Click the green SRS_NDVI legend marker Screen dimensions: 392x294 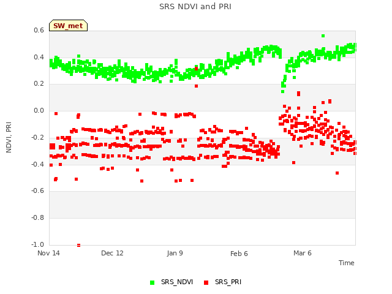(x=153, y=282)
